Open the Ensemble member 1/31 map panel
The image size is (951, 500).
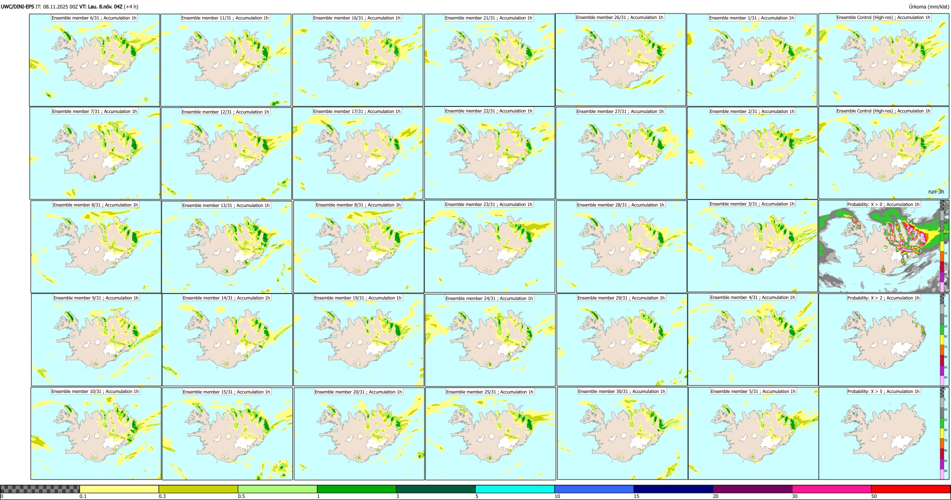click(x=752, y=60)
